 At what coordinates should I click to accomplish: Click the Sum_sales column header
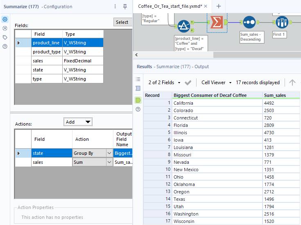point(281,95)
